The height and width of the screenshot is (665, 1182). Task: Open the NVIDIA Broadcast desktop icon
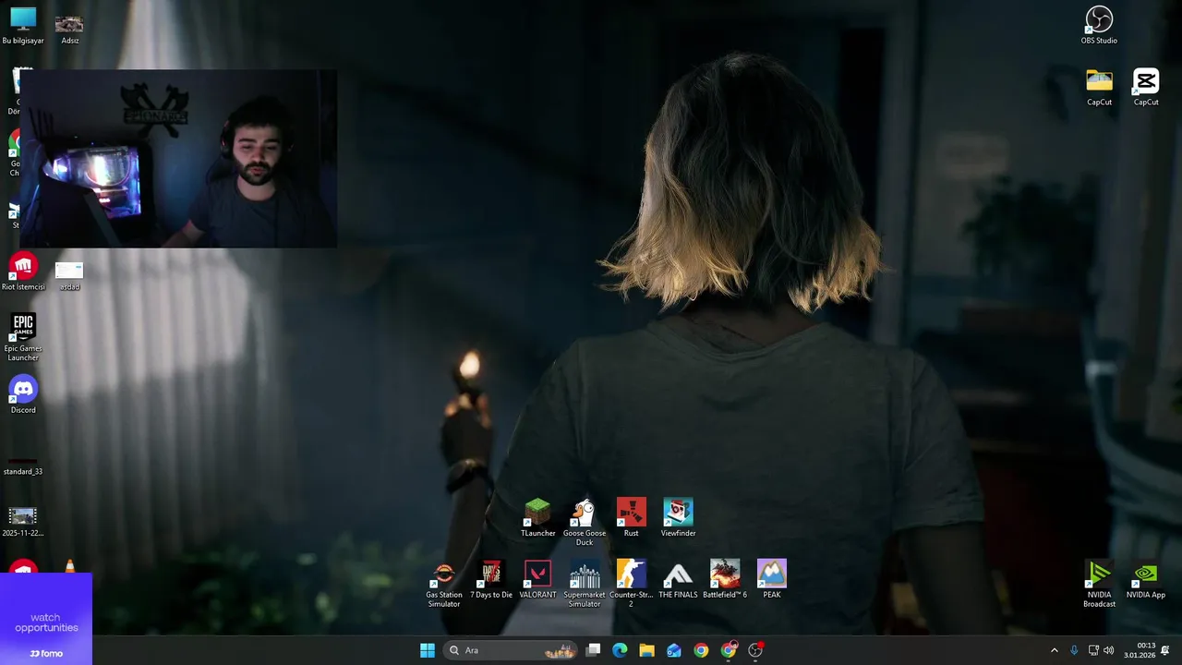coord(1099,584)
